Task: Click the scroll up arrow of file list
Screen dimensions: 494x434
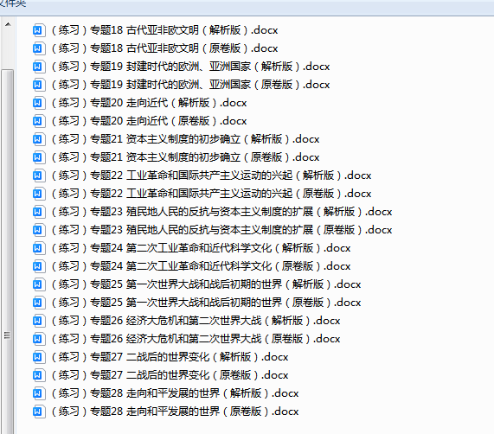Action: coord(8,24)
